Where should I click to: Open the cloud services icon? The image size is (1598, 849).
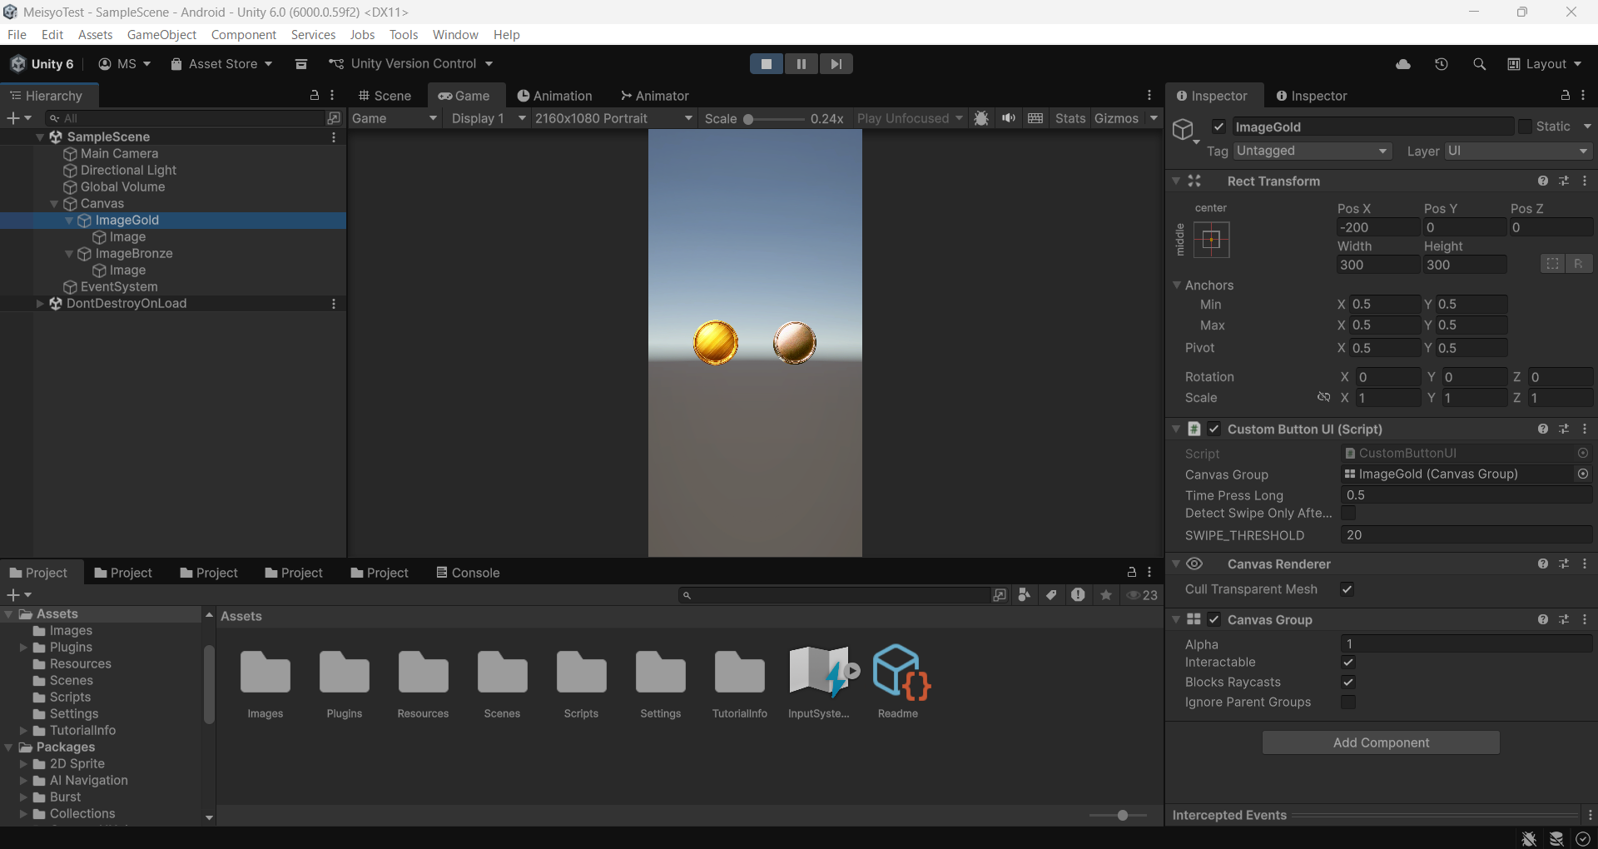pyautogui.click(x=1403, y=64)
